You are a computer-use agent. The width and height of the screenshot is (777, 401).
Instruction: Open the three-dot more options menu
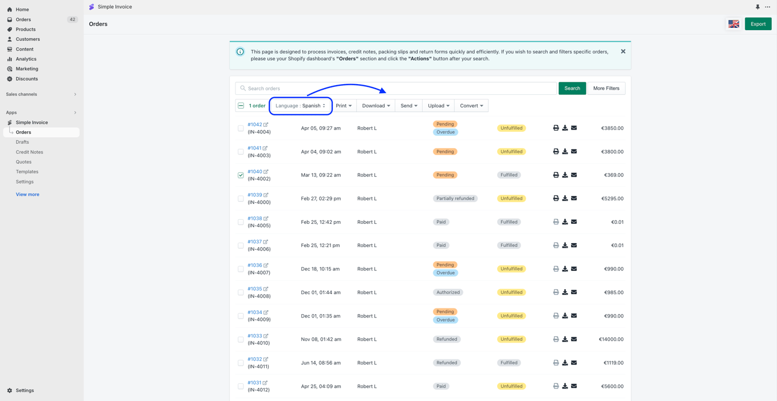pos(767,7)
